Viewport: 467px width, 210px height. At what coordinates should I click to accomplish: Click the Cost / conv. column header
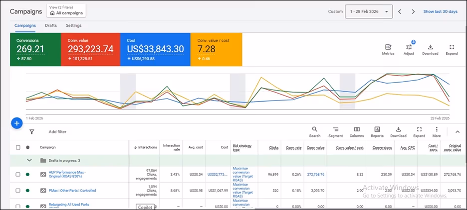tap(433, 147)
